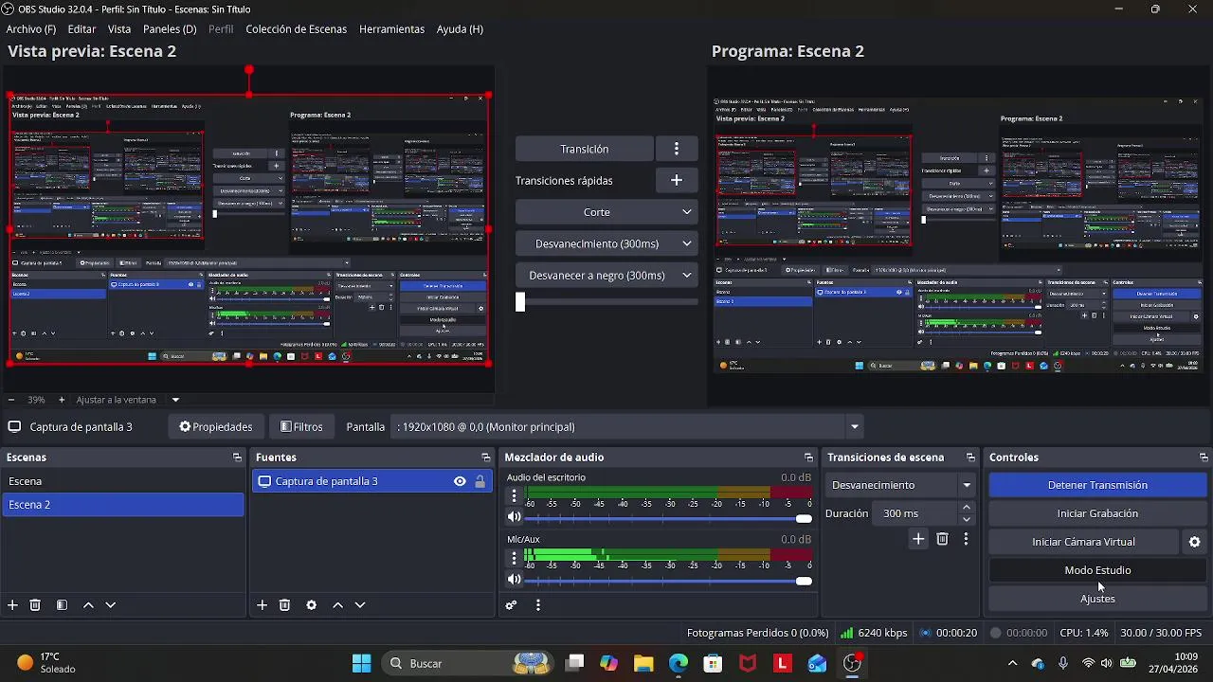
Task: Move scene down with the arrow icon
Action: (x=110, y=605)
